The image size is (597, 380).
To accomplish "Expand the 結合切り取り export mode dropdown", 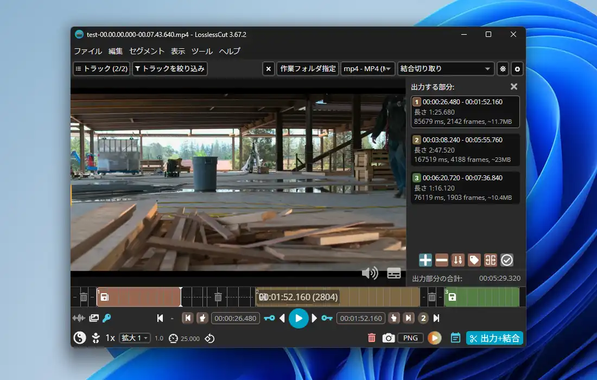I will click(x=445, y=69).
